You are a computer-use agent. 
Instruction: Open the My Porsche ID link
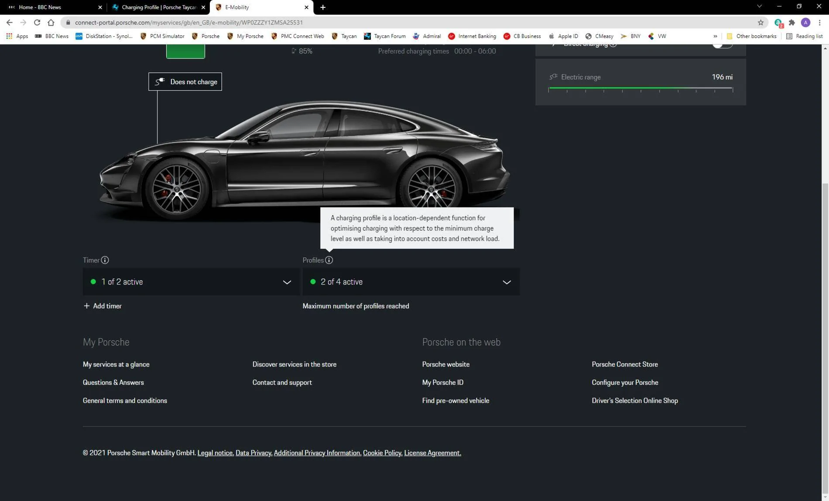coord(443,383)
